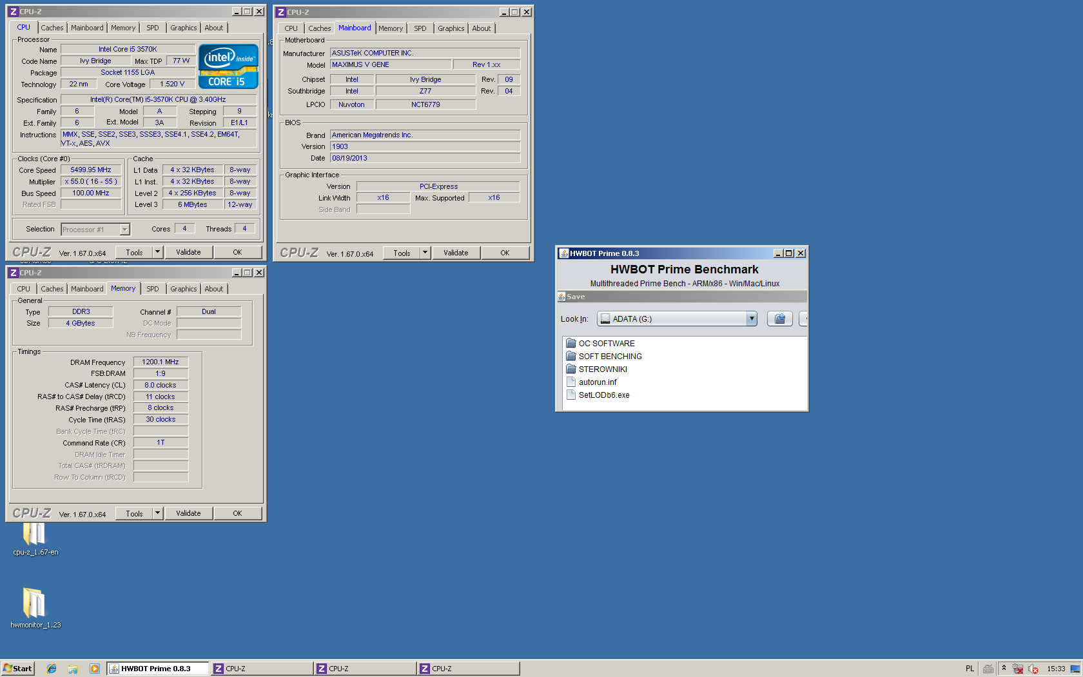Switch to Mainboard tab in CPU-Z memory window
The image size is (1083, 677).
pyautogui.click(x=87, y=289)
